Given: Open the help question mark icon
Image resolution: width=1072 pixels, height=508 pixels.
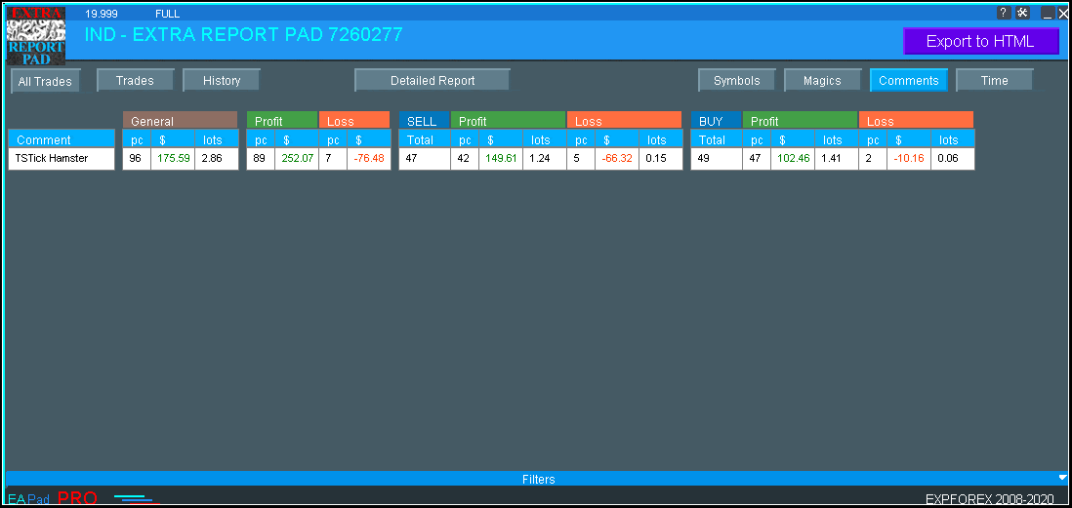Looking at the screenshot, I should click(x=1004, y=13).
